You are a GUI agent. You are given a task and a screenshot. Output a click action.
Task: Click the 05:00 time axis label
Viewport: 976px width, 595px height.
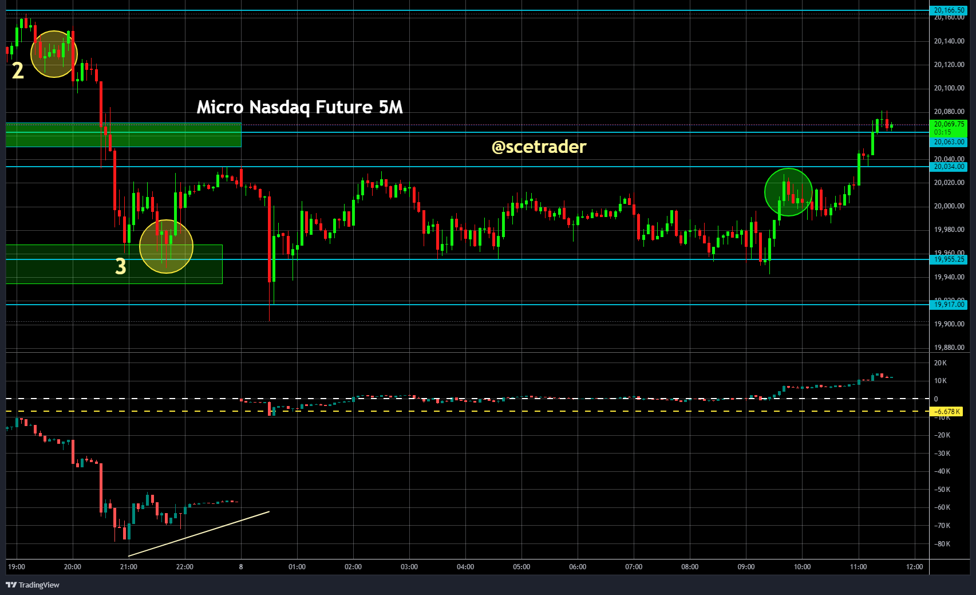[x=521, y=567]
